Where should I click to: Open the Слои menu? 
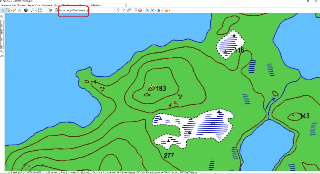(x=38, y=5)
